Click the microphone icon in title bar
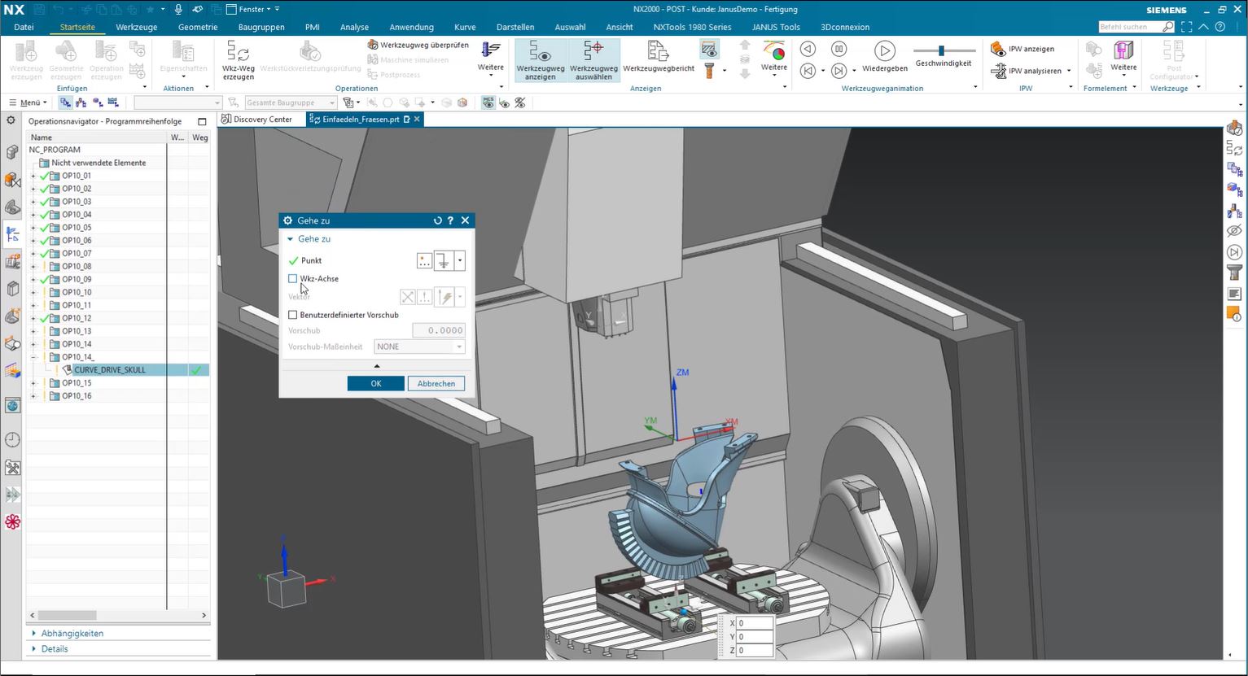 tap(178, 9)
